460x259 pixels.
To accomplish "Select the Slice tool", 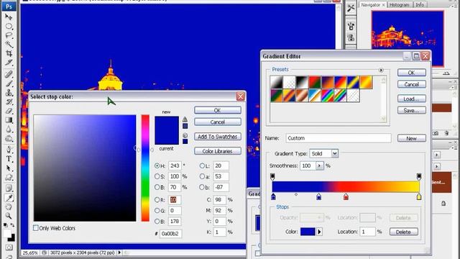I will 9,63.
